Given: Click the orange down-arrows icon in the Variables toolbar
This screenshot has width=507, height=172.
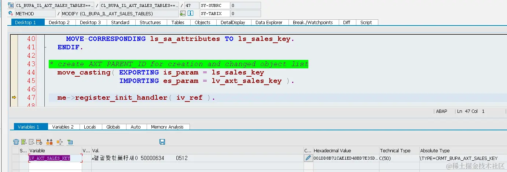Looking at the screenshot, I should click(50, 142).
